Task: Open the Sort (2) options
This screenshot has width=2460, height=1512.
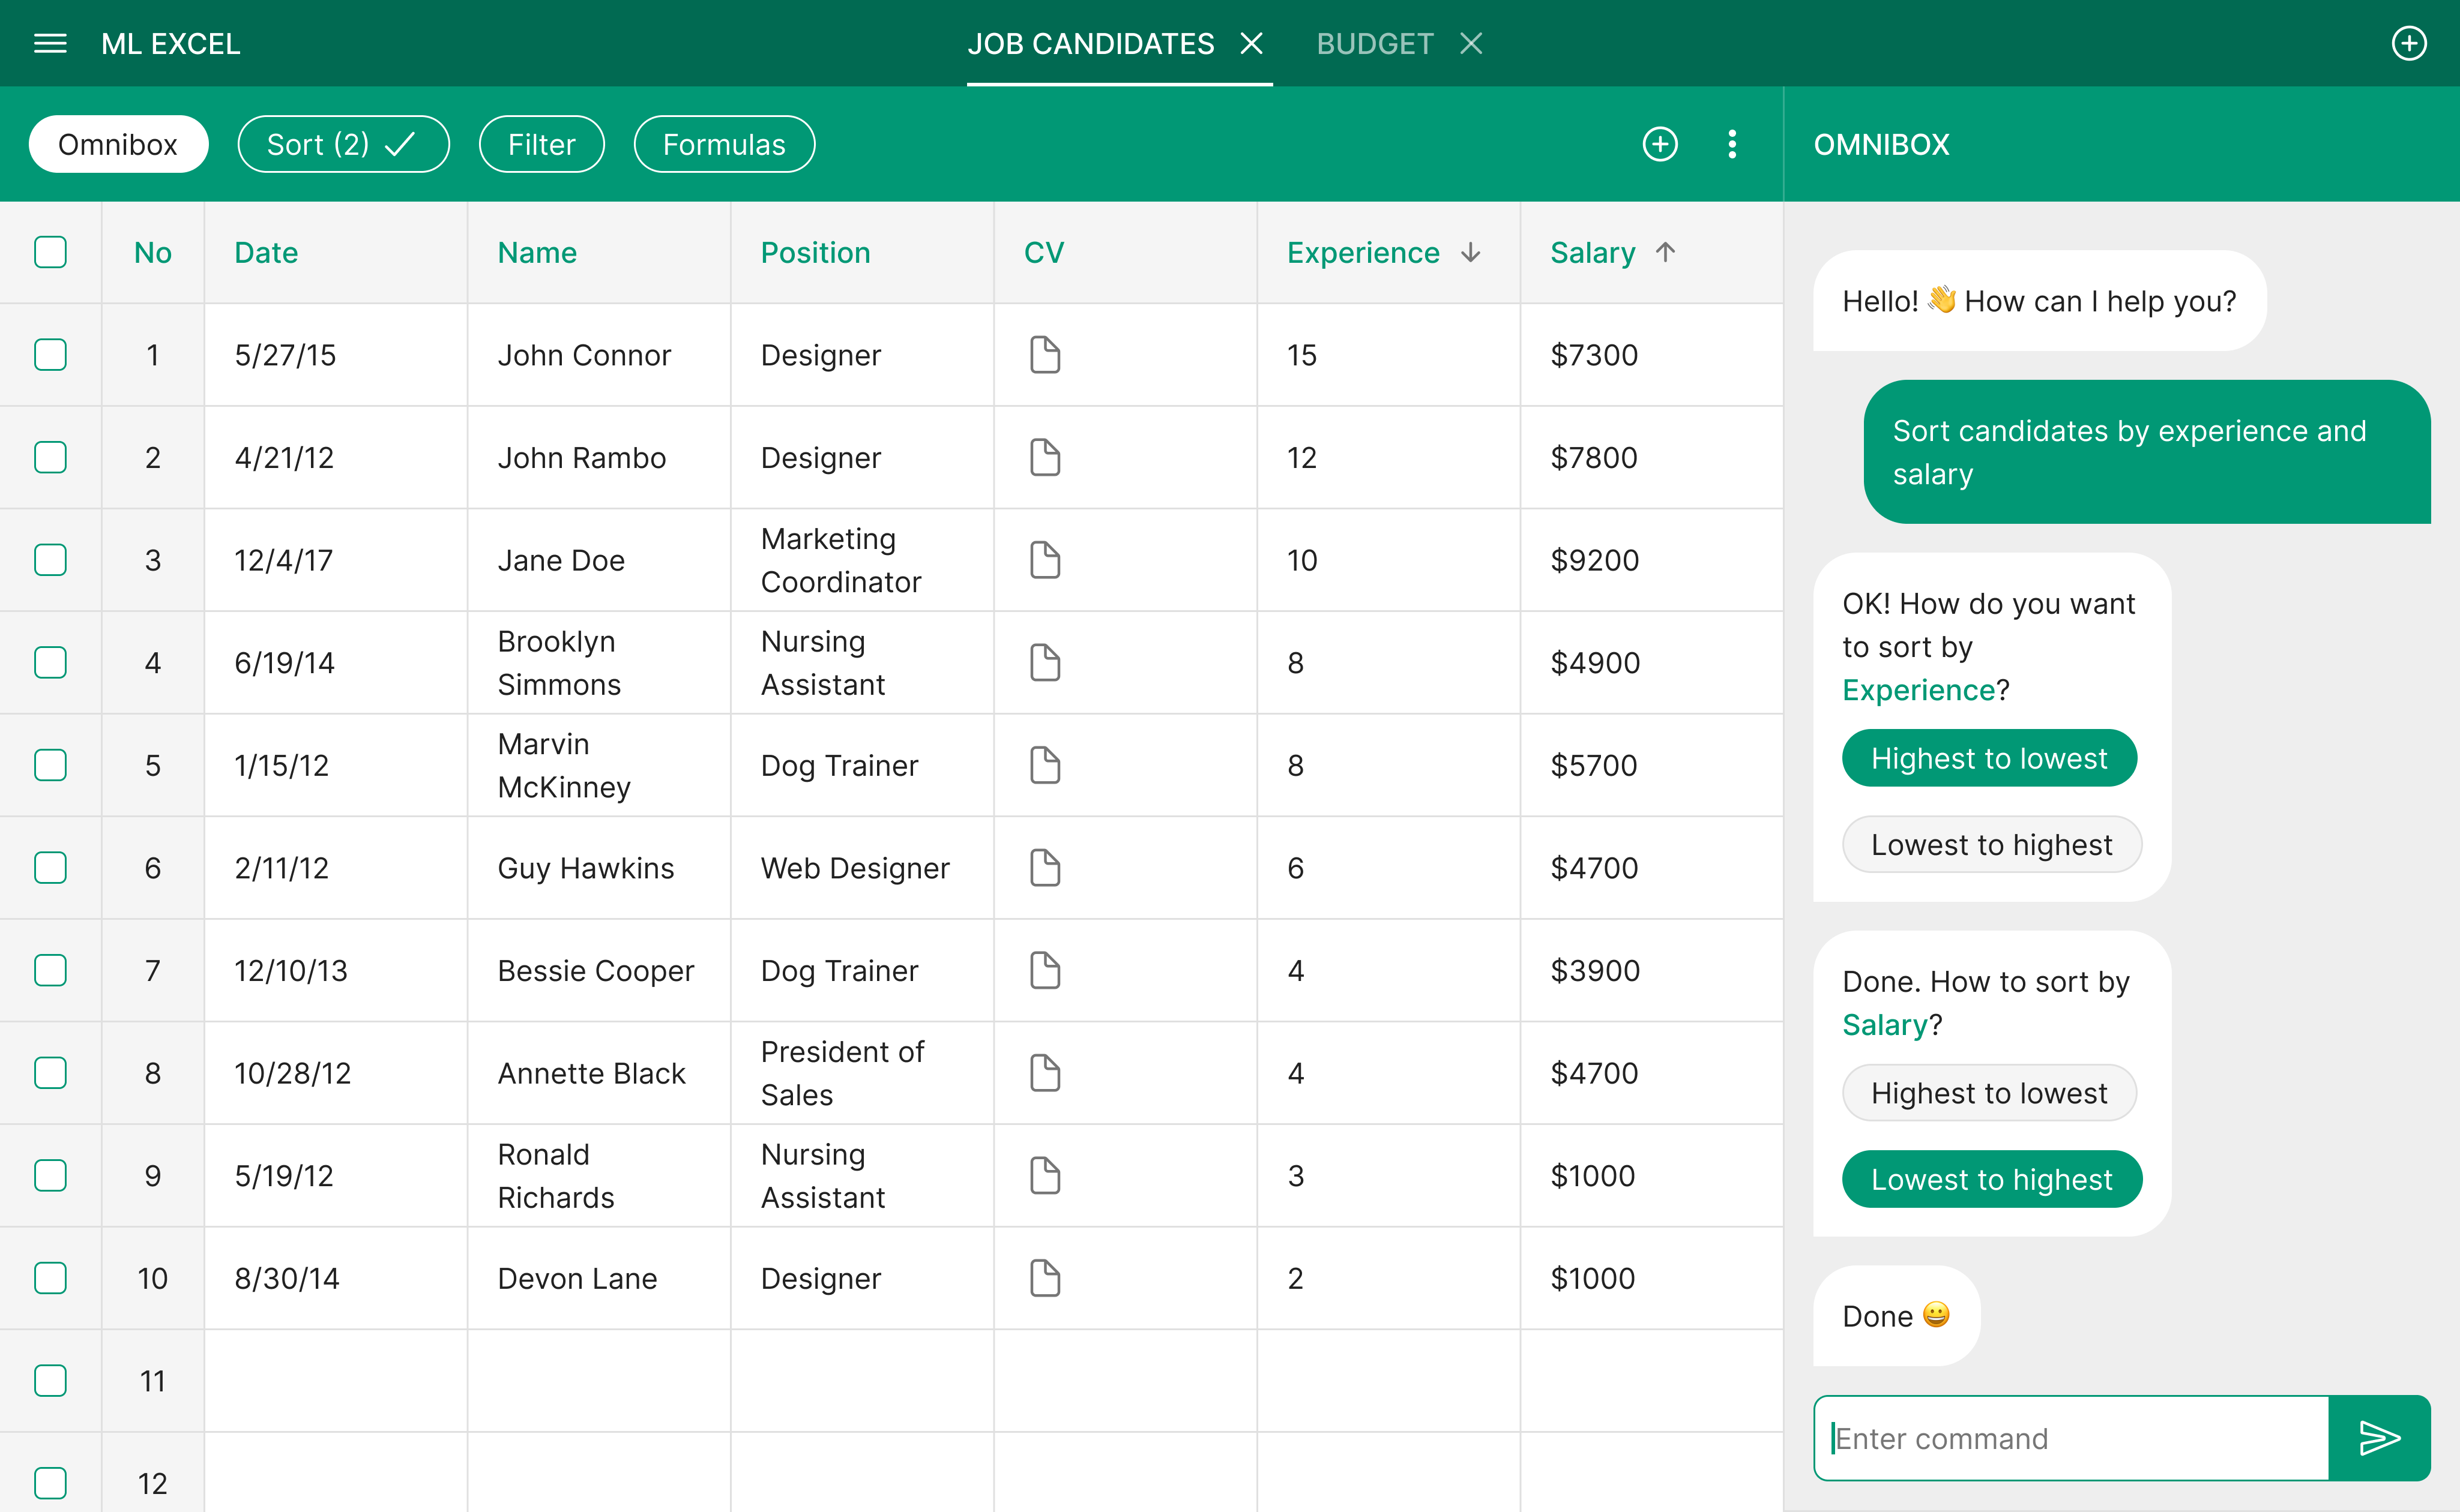Action: tap(343, 144)
